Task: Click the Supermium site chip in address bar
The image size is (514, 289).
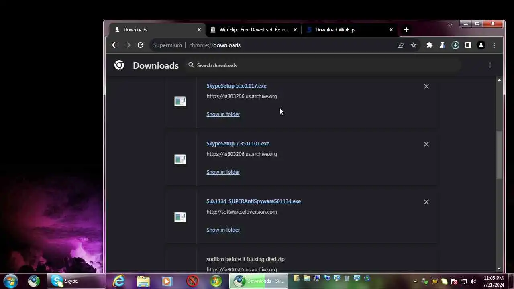Action: tap(167, 45)
